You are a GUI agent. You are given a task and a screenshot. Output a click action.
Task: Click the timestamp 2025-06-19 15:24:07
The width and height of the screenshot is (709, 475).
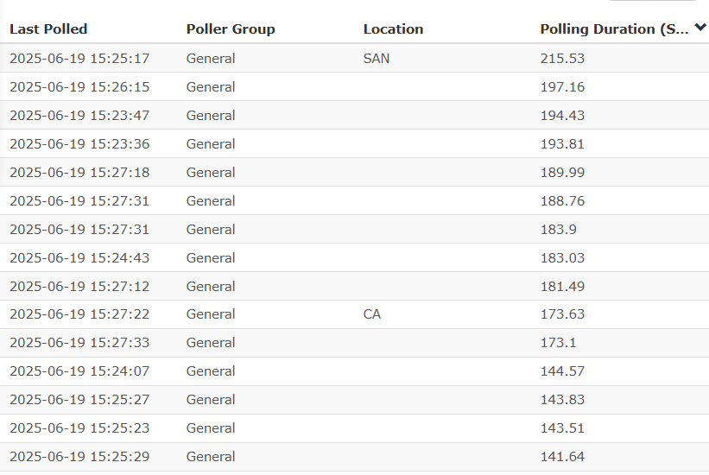tap(79, 371)
